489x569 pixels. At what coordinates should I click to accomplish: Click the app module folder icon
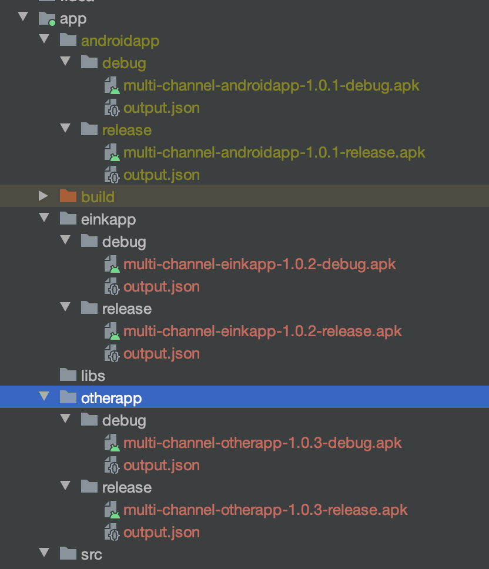tap(47, 18)
